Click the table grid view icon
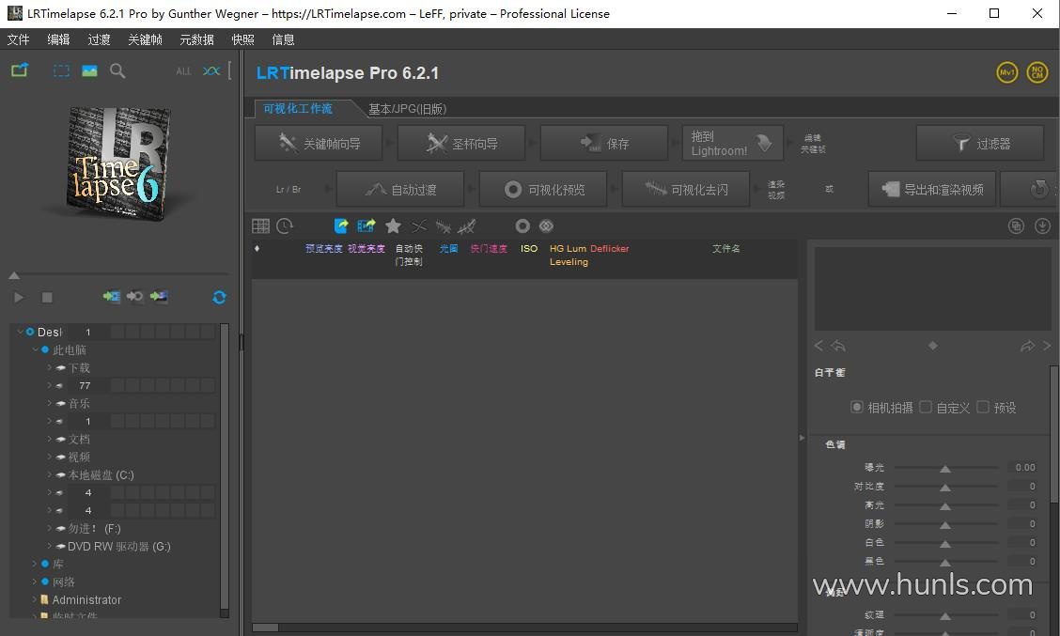 coord(260,225)
